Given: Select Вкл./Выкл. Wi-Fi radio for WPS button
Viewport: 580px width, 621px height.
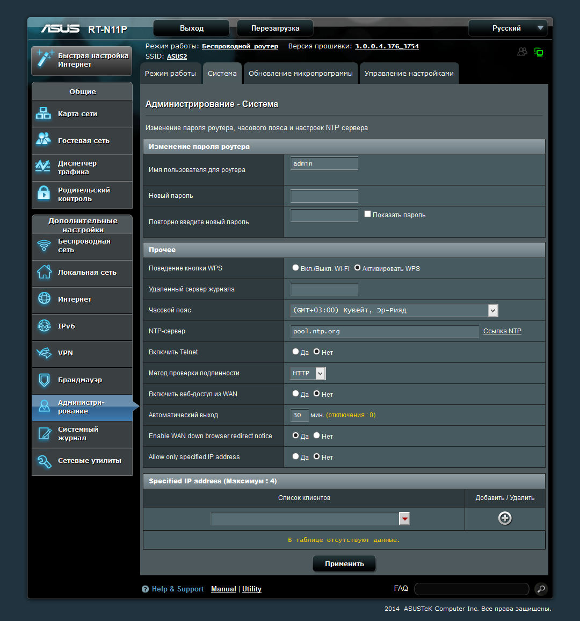Looking at the screenshot, I should [295, 268].
